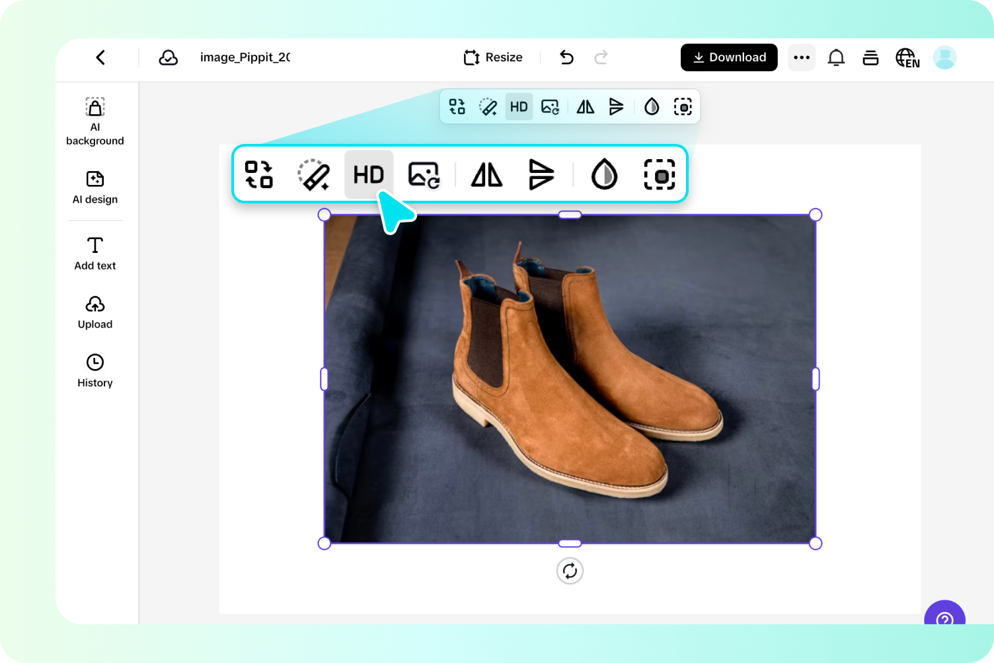Flip the boots image vertically
The height and width of the screenshot is (663, 994).
(x=541, y=174)
